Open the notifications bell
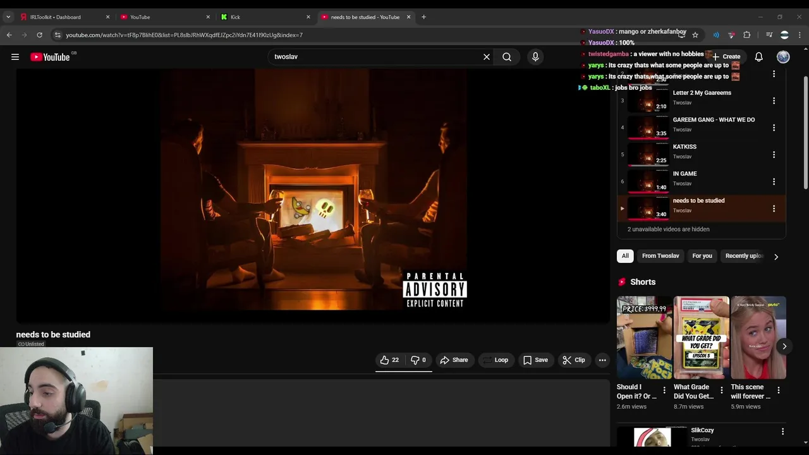Image resolution: width=809 pixels, height=455 pixels. [x=758, y=57]
